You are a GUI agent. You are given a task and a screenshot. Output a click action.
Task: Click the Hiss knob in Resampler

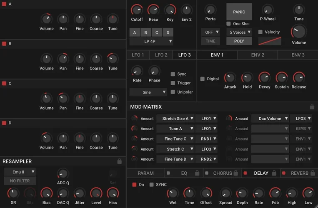point(113,193)
